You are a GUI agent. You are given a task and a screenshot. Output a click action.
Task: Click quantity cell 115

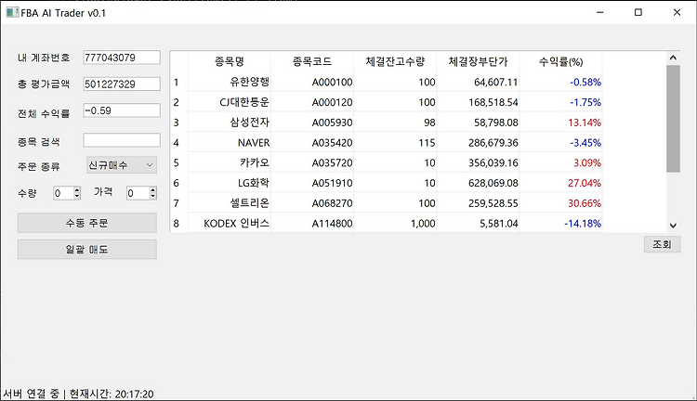click(395, 143)
